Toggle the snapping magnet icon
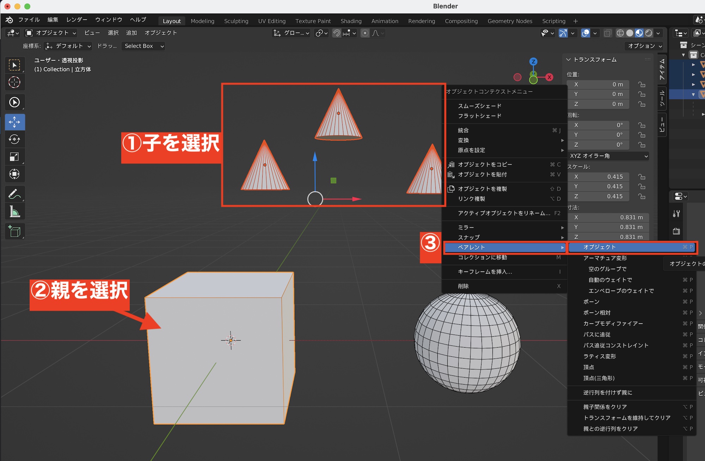 tap(337, 33)
